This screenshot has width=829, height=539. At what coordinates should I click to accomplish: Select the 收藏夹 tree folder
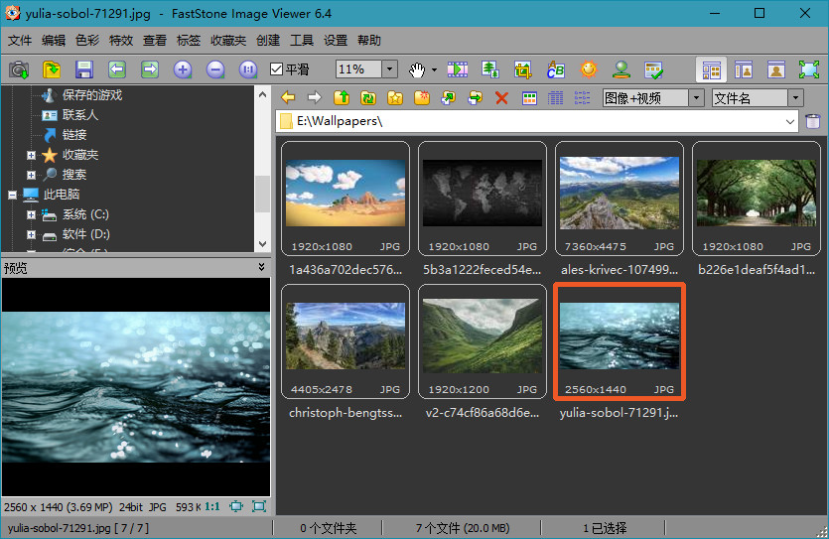point(79,155)
